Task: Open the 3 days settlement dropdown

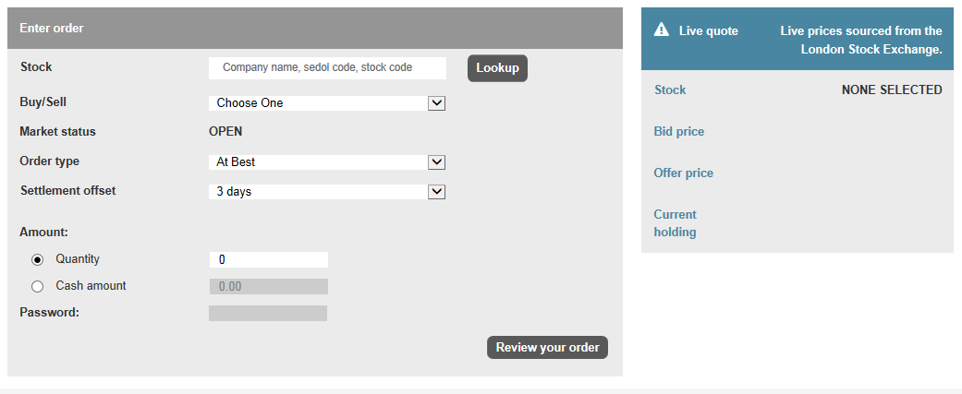Action: pos(327,192)
